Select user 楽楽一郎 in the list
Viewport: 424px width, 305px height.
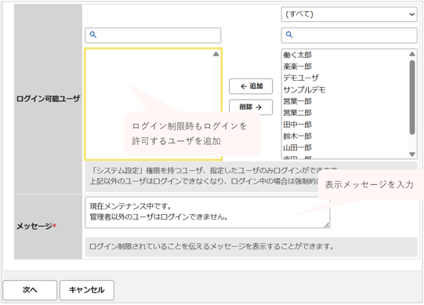point(298,67)
